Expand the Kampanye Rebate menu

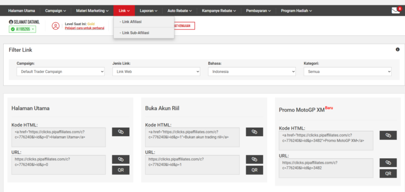pos(219,11)
